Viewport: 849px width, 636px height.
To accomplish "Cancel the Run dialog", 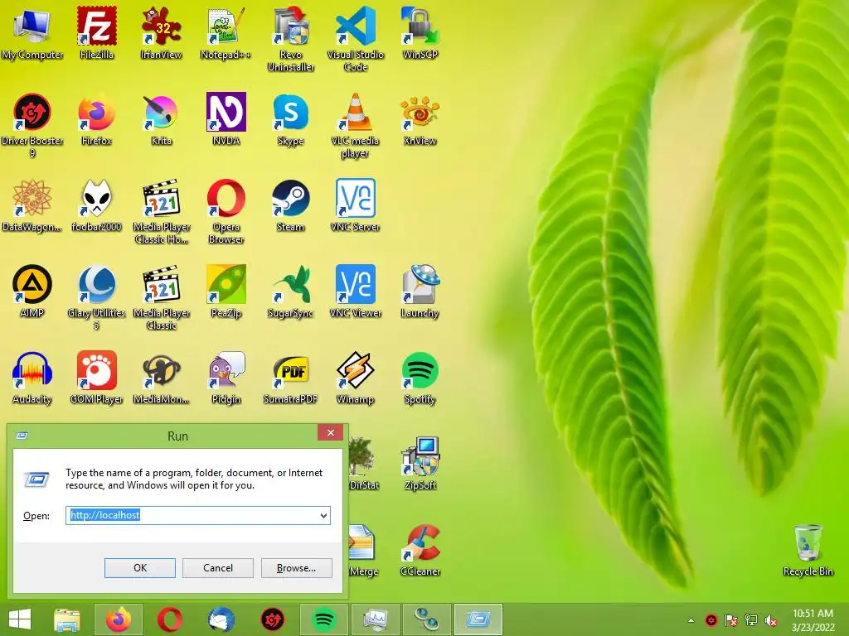I will point(218,568).
